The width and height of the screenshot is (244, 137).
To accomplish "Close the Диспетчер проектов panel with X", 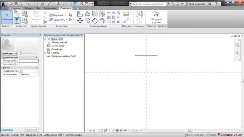I will point(82,35).
